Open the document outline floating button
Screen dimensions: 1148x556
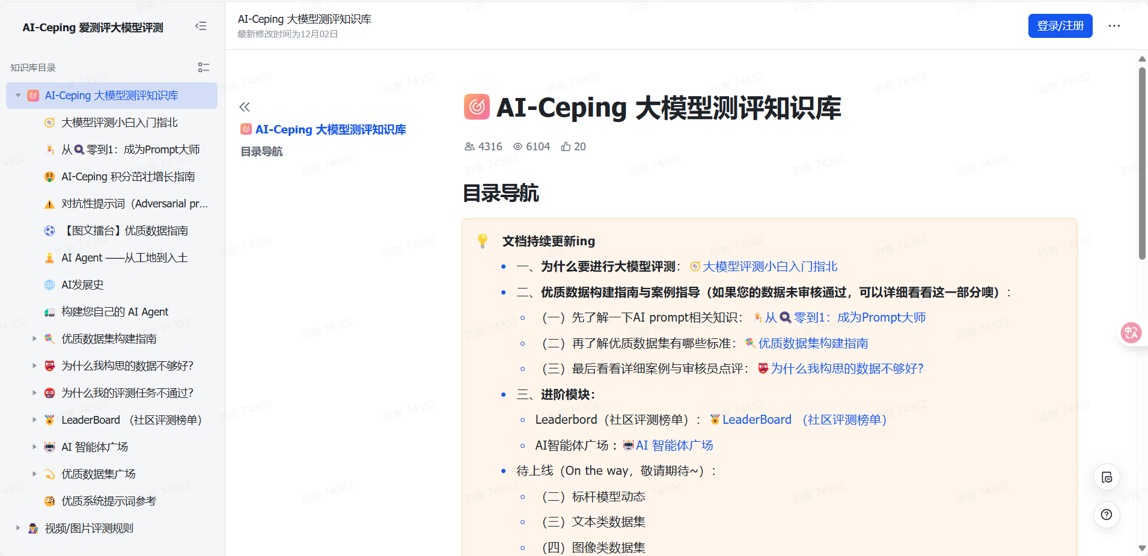(x=1107, y=478)
